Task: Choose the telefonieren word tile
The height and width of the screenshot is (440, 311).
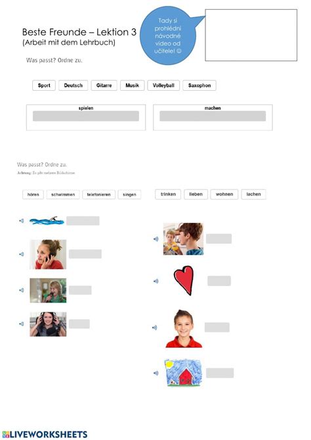Action: (98, 195)
